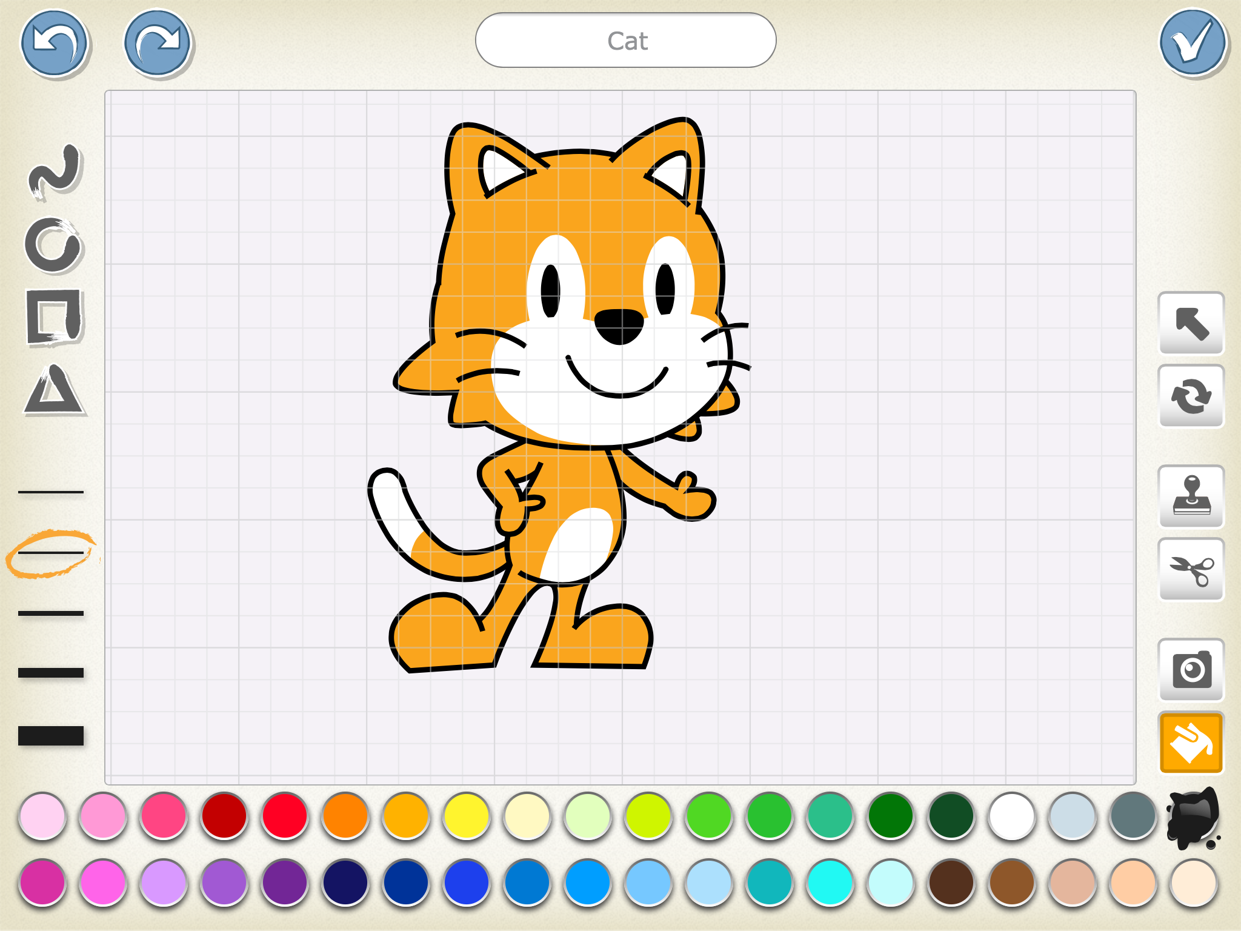Pick the white color swatch
The height and width of the screenshot is (931, 1241).
pyautogui.click(x=1012, y=816)
